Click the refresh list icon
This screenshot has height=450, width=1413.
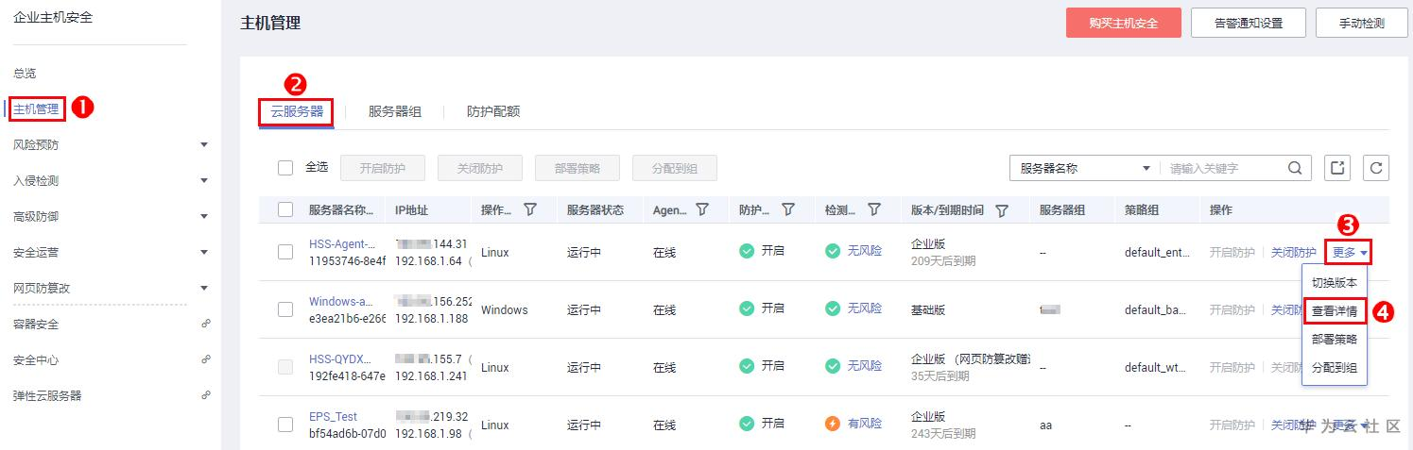[1376, 168]
